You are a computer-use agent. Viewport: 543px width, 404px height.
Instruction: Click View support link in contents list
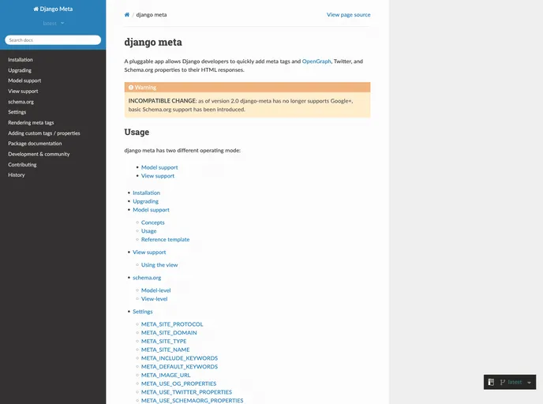[149, 252]
